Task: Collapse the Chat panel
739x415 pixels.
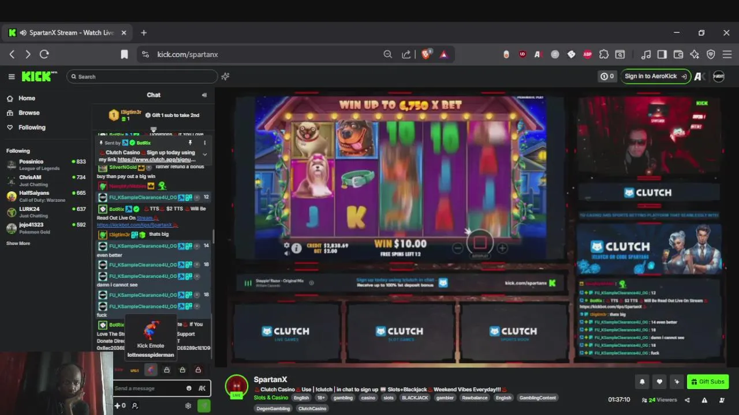Action: click(x=204, y=95)
